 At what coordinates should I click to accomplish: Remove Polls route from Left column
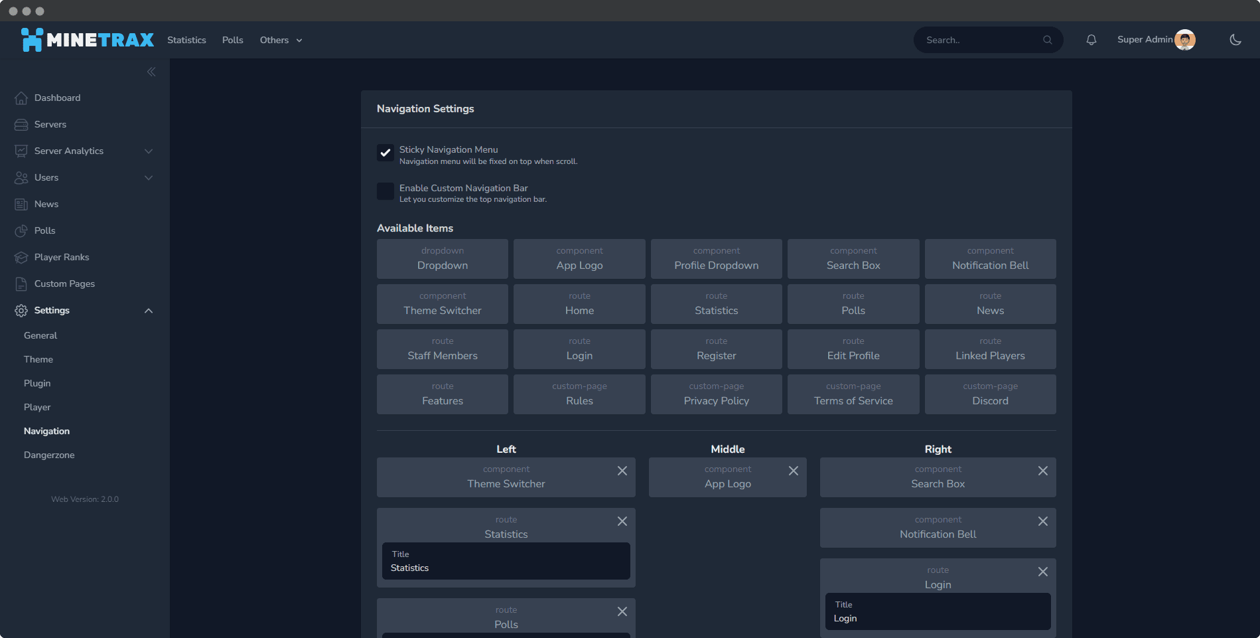coord(622,611)
